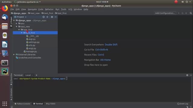Click the PyCharm icon in the dock
This screenshot has height=108, width=193.
click(5, 71)
